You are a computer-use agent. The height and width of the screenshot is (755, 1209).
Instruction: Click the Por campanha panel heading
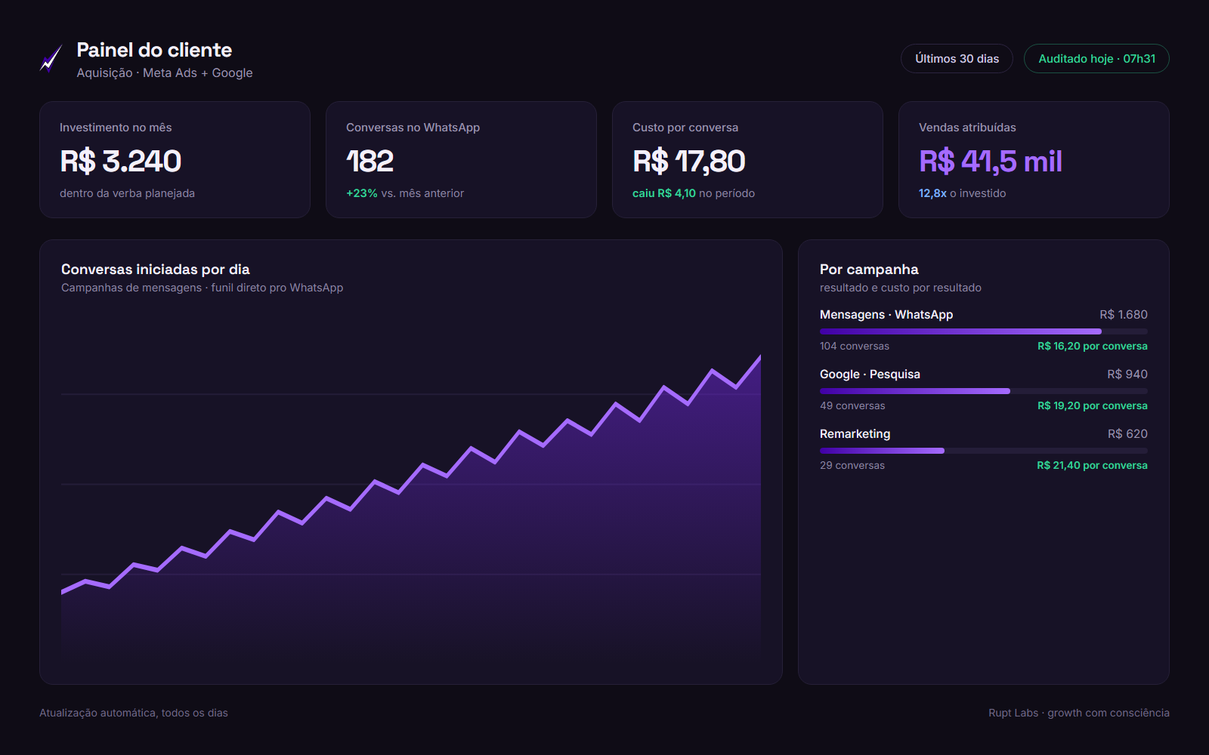[869, 270]
